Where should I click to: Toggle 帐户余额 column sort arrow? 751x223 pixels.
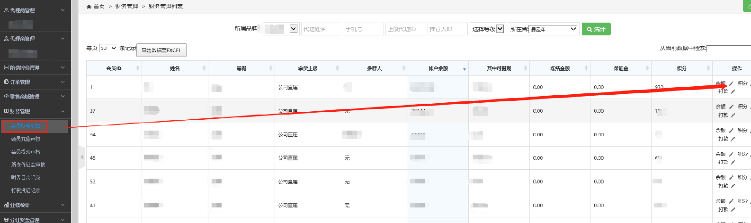[465, 69]
